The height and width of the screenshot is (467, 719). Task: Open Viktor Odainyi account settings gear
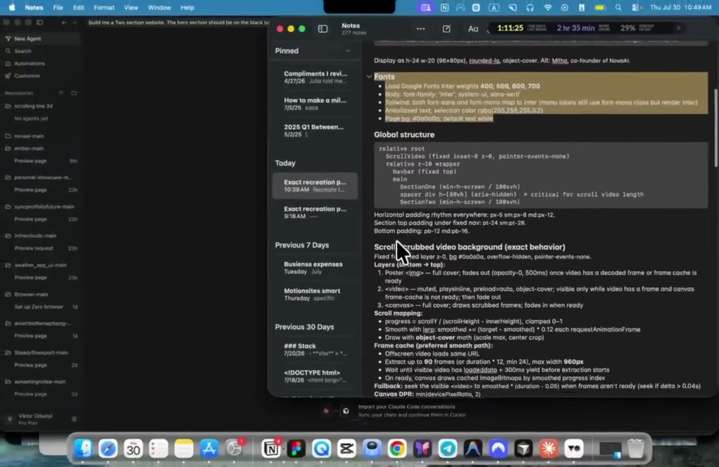pos(74,419)
